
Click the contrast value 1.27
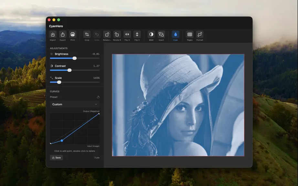pos(96,66)
